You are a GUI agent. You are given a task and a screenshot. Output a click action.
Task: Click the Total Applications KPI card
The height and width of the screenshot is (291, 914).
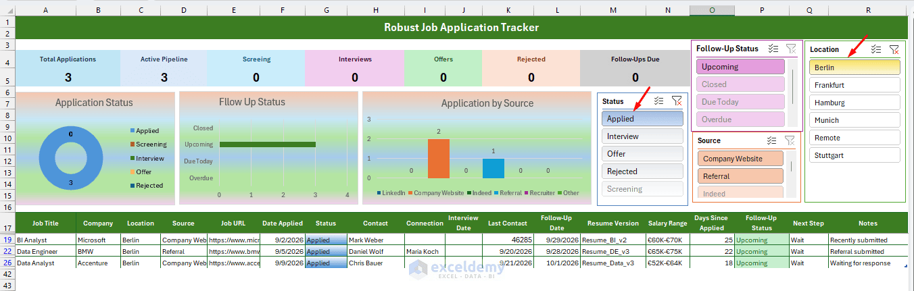click(68, 68)
